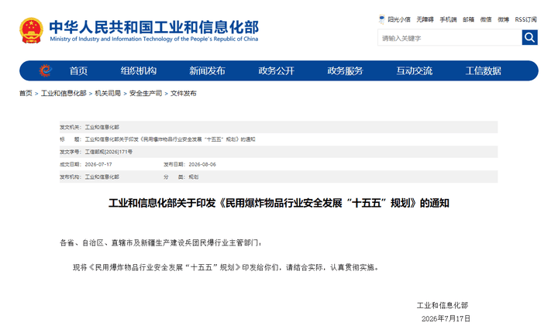Open the 邮箱 mailbox link
Viewport: 558px width, 333px height.
point(468,19)
